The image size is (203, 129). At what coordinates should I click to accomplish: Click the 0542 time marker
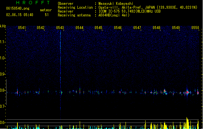pos(41,28)
